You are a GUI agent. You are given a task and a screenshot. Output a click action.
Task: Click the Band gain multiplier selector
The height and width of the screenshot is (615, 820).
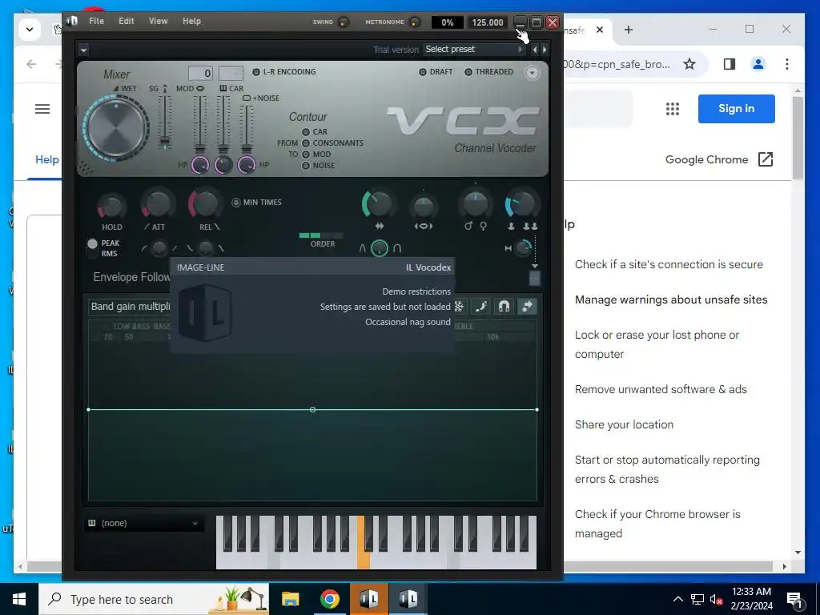pos(131,307)
